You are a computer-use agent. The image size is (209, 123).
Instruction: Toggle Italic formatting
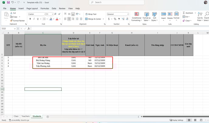[34, 19]
